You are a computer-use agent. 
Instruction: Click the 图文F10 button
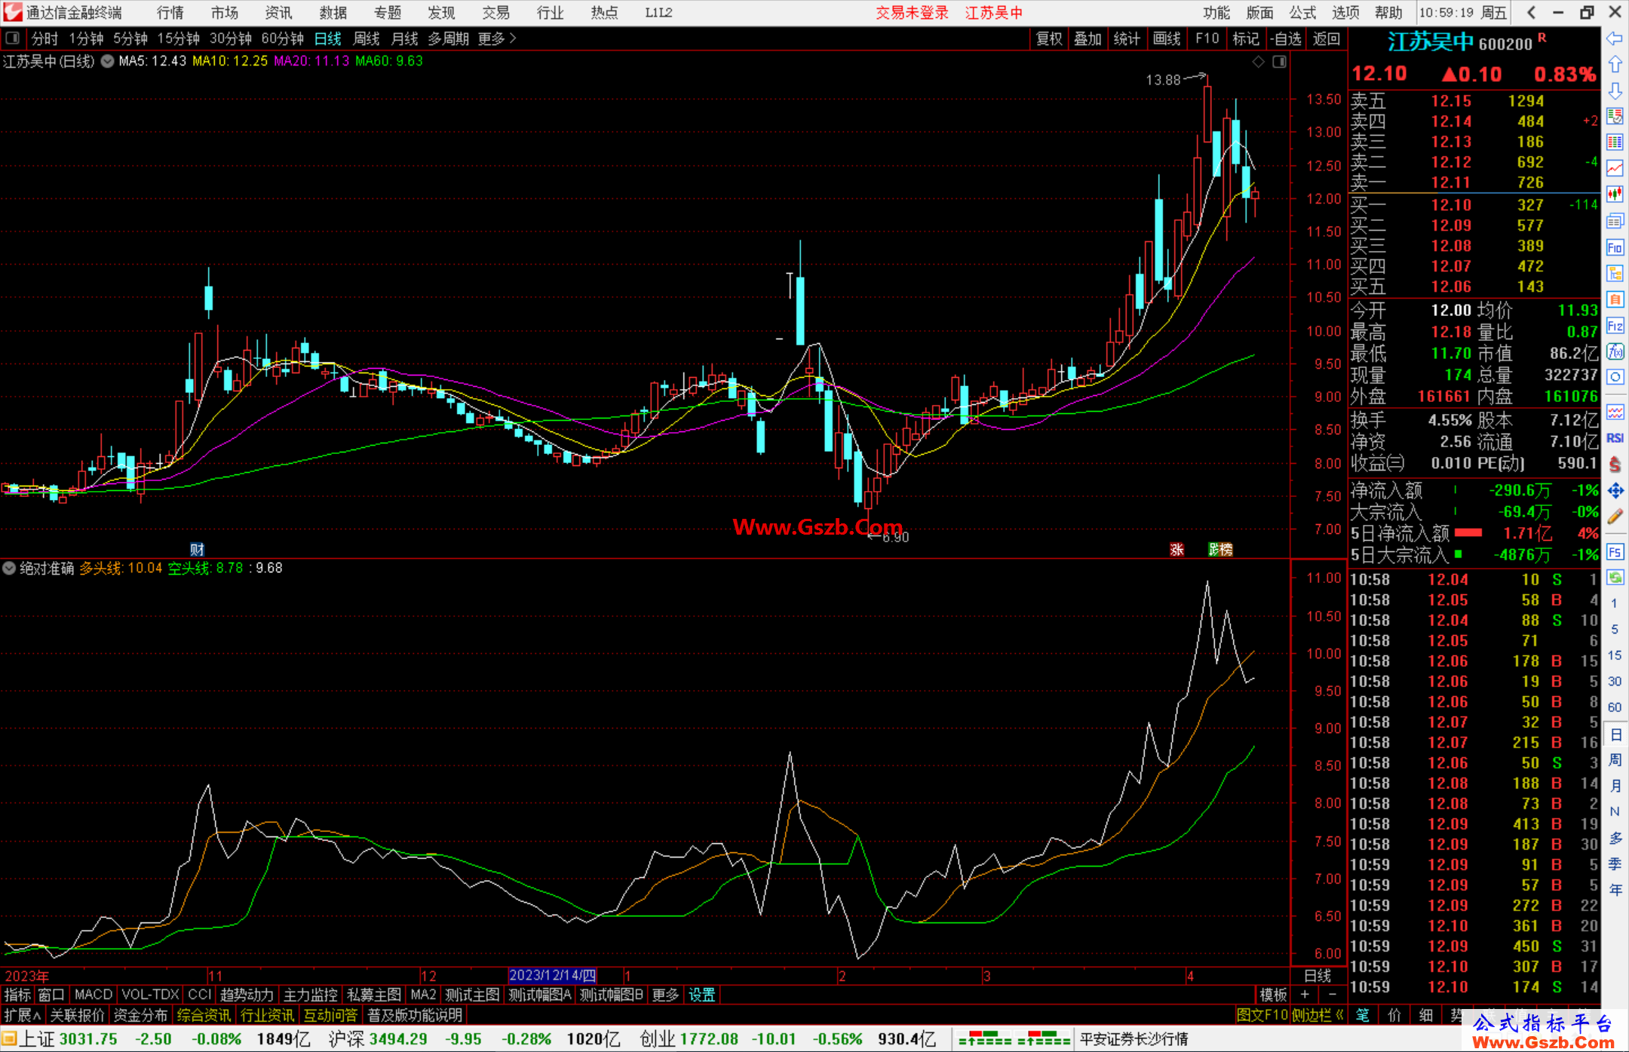click(x=1262, y=1015)
